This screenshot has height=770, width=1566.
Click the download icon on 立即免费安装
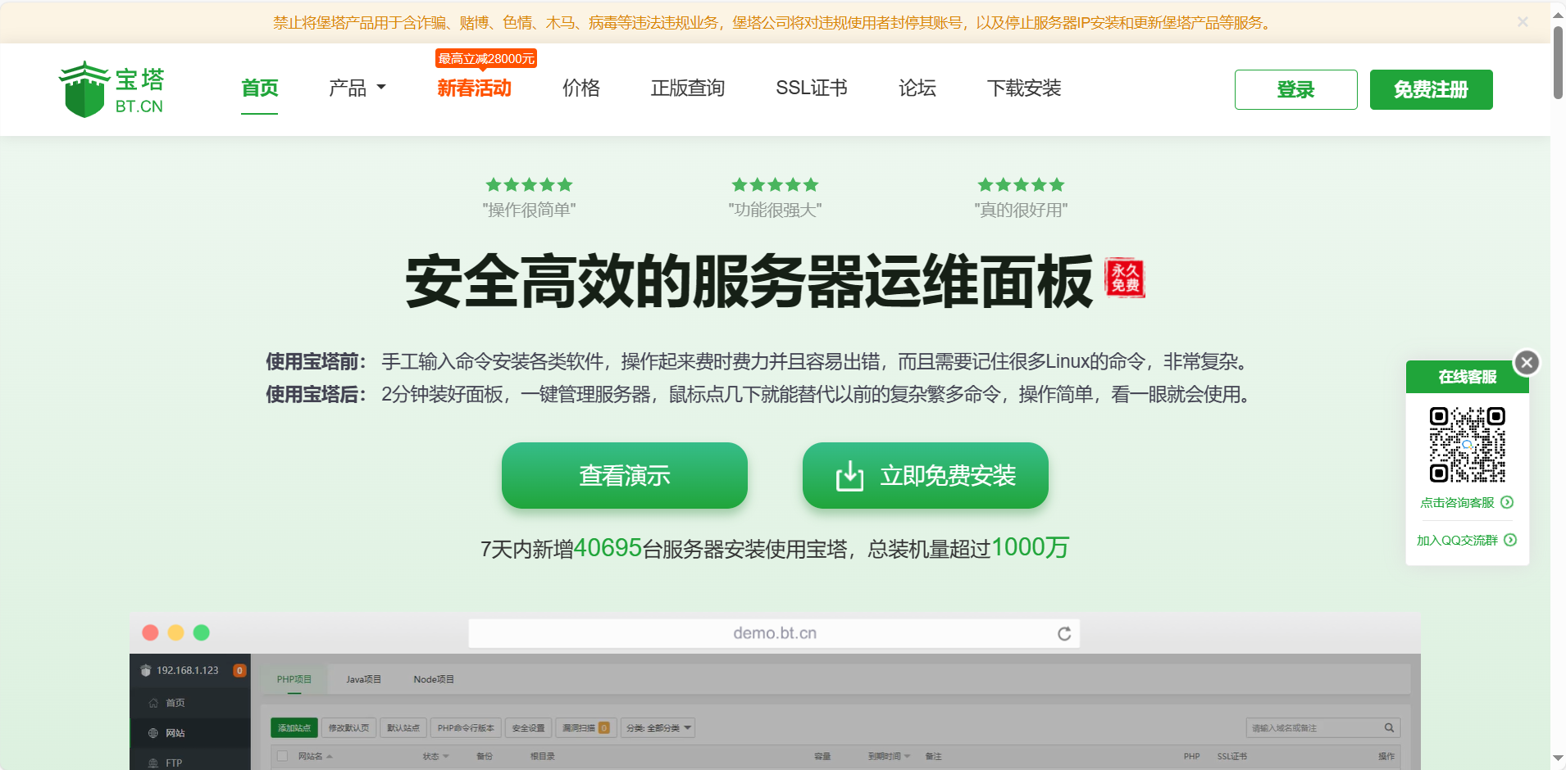(850, 475)
